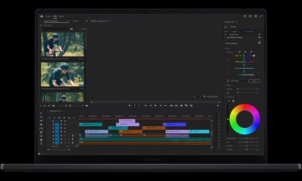
Task: Enable the Color/Gray checkbox
Action: point(228,81)
